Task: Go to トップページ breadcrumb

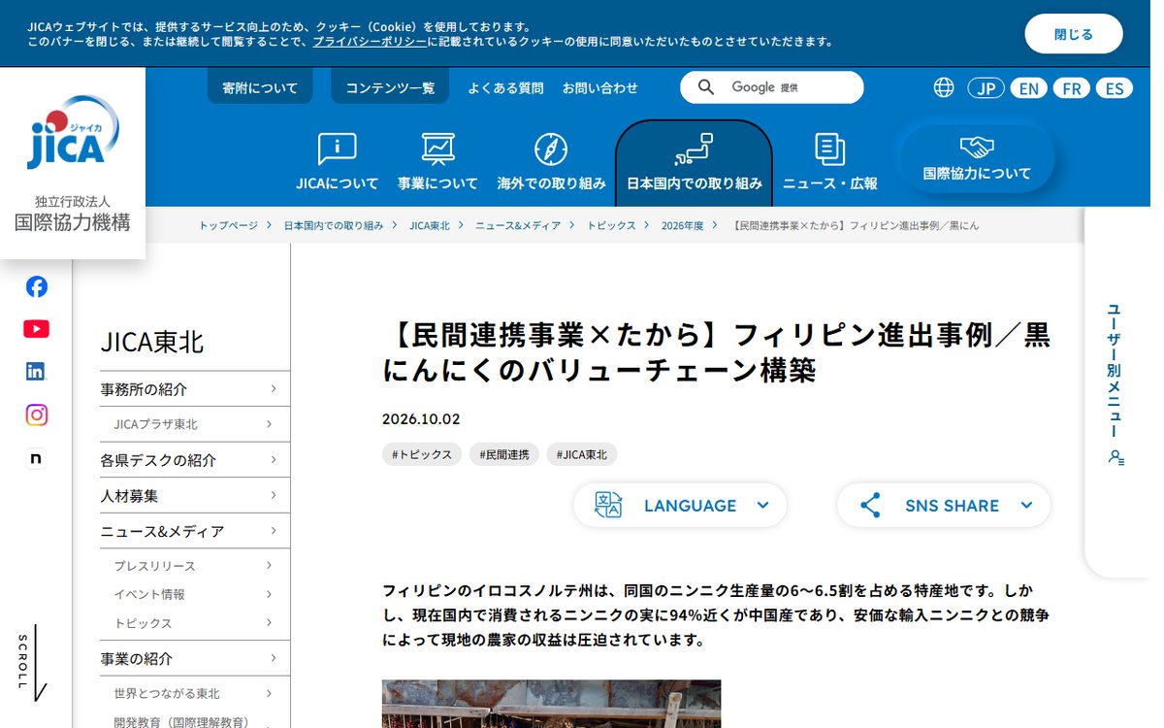Action: coord(229,225)
